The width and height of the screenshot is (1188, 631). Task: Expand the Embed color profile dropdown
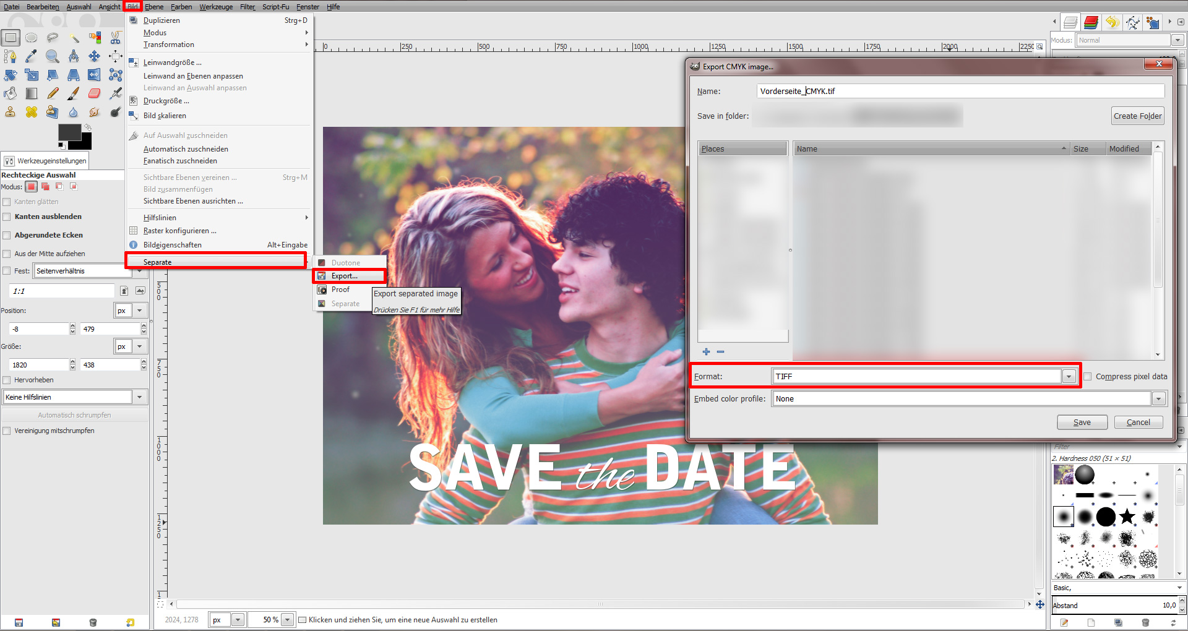(x=1158, y=399)
